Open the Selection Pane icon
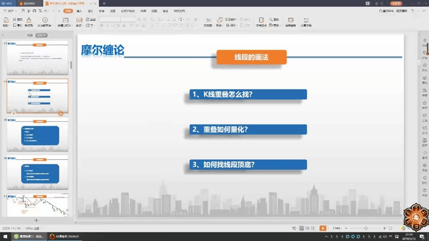429x241 pixels. coord(290,21)
